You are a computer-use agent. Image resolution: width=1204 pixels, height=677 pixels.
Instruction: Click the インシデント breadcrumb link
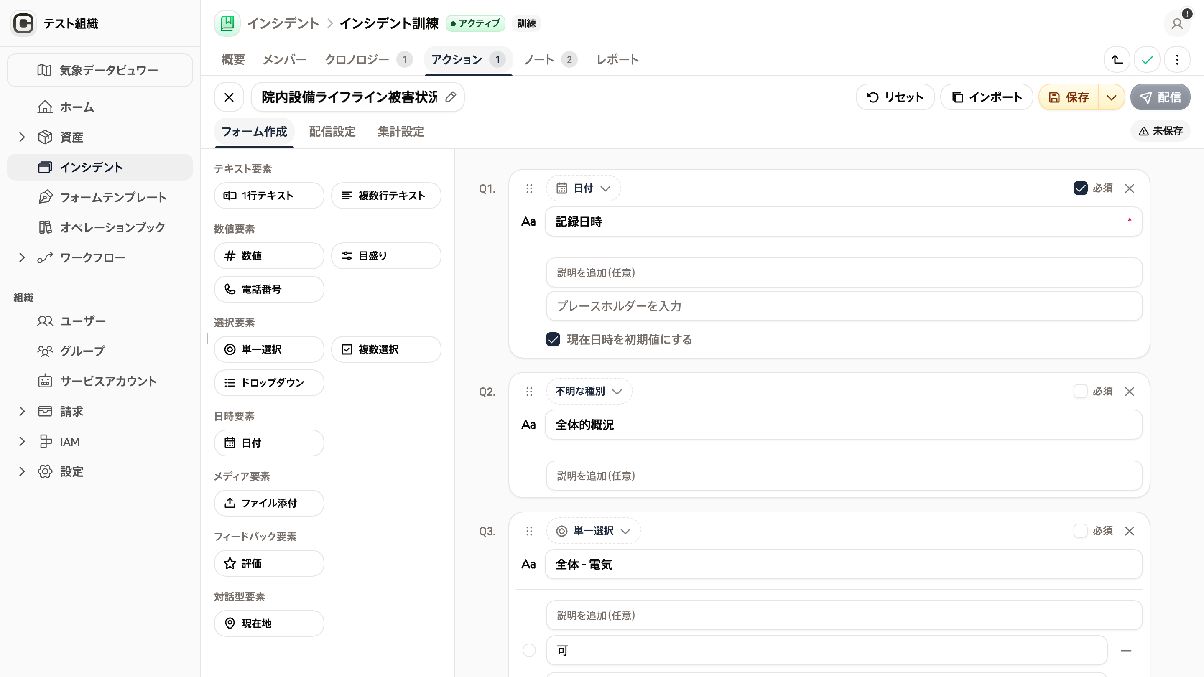coord(283,23)
